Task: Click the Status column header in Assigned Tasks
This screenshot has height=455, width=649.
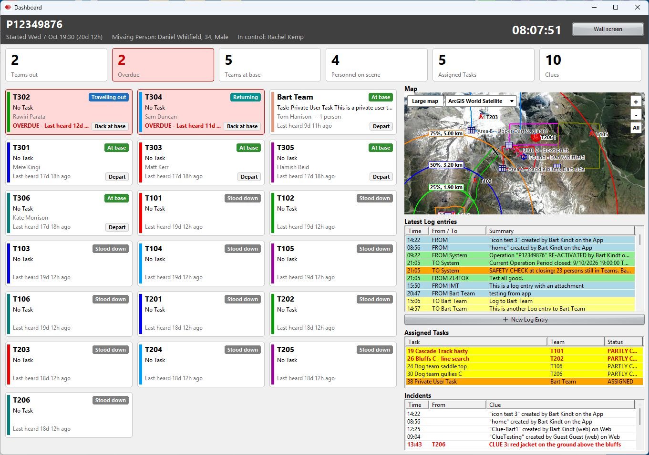Action: (x=624, y=342)
